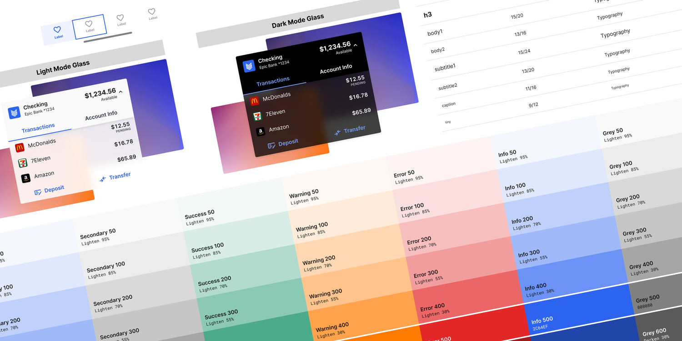Image resolution: width=682 pixels, height=341 pixels.
Task: Click the $65.89 amount in Dark Mode card
Action: point(361,111)
